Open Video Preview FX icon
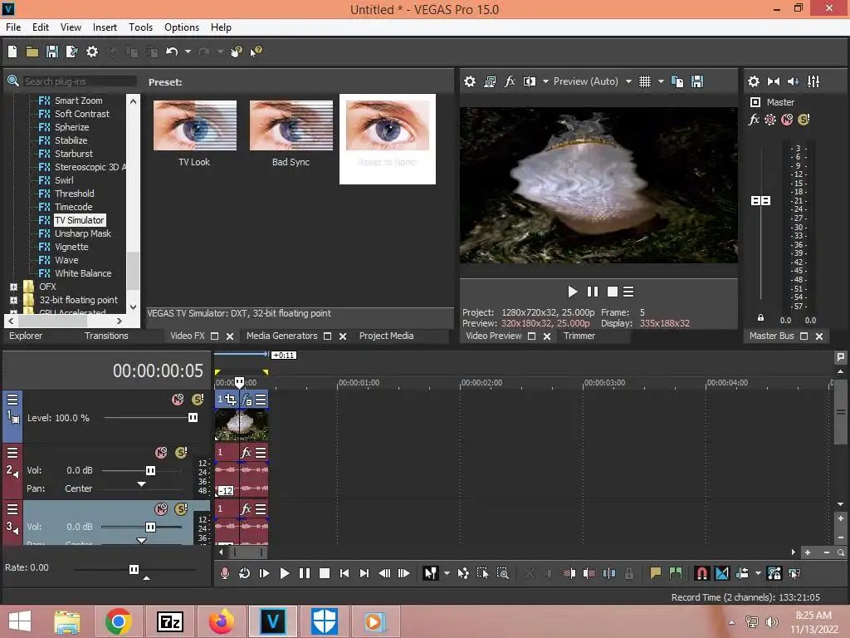The image size is (850, 638). [x=510, y=81]
